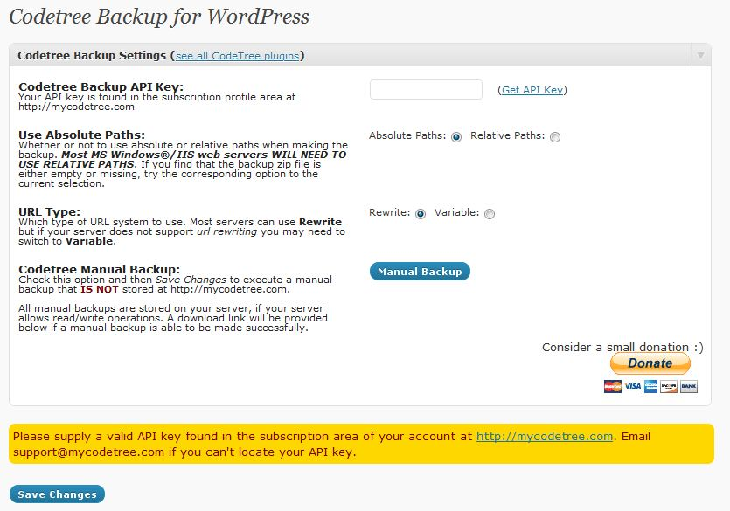Click the PayPal Donate button
This screenshot has width=730, height=511.
[x=650, y=363]
